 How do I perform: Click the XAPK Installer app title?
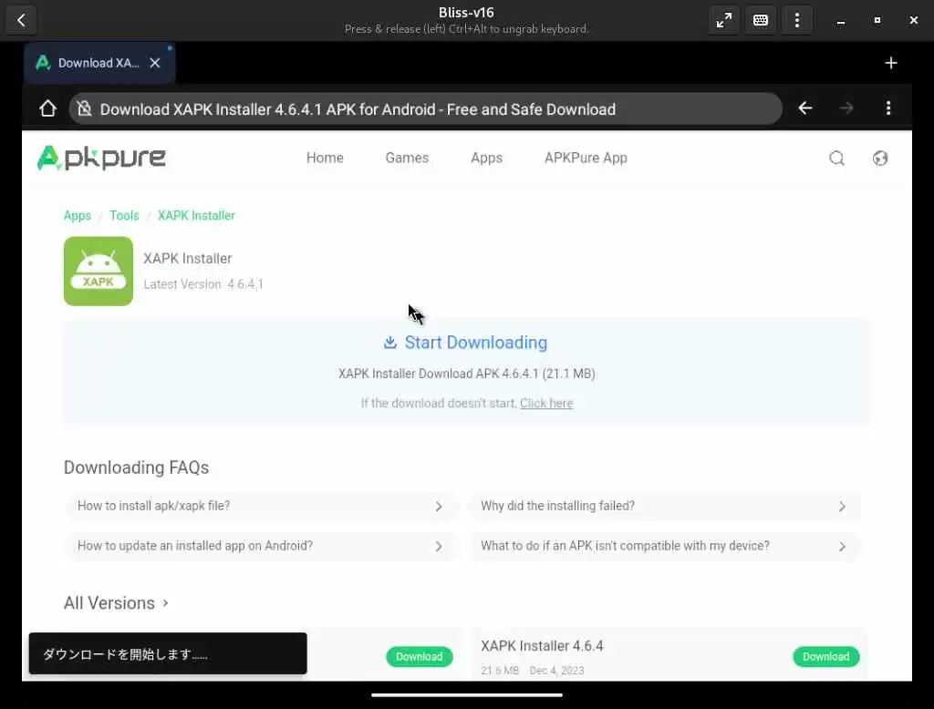pyautogui.click(x=188, y=259)
